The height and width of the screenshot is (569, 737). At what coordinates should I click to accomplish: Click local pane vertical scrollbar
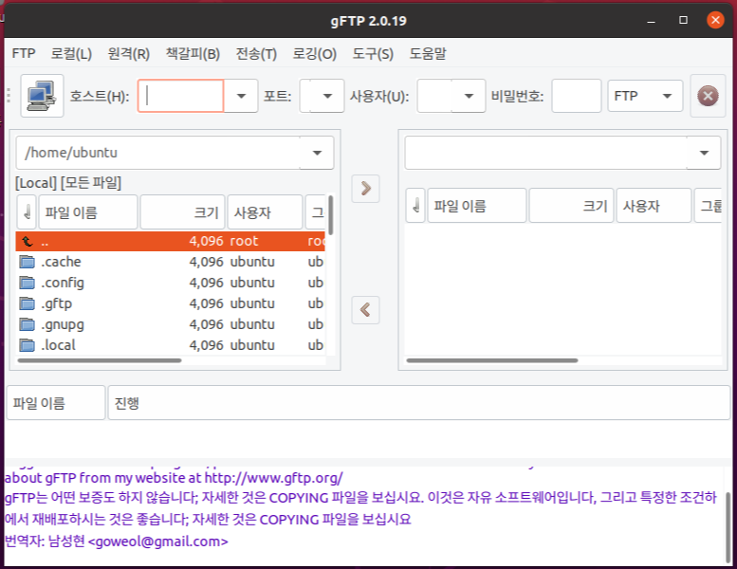coord(331,215)
